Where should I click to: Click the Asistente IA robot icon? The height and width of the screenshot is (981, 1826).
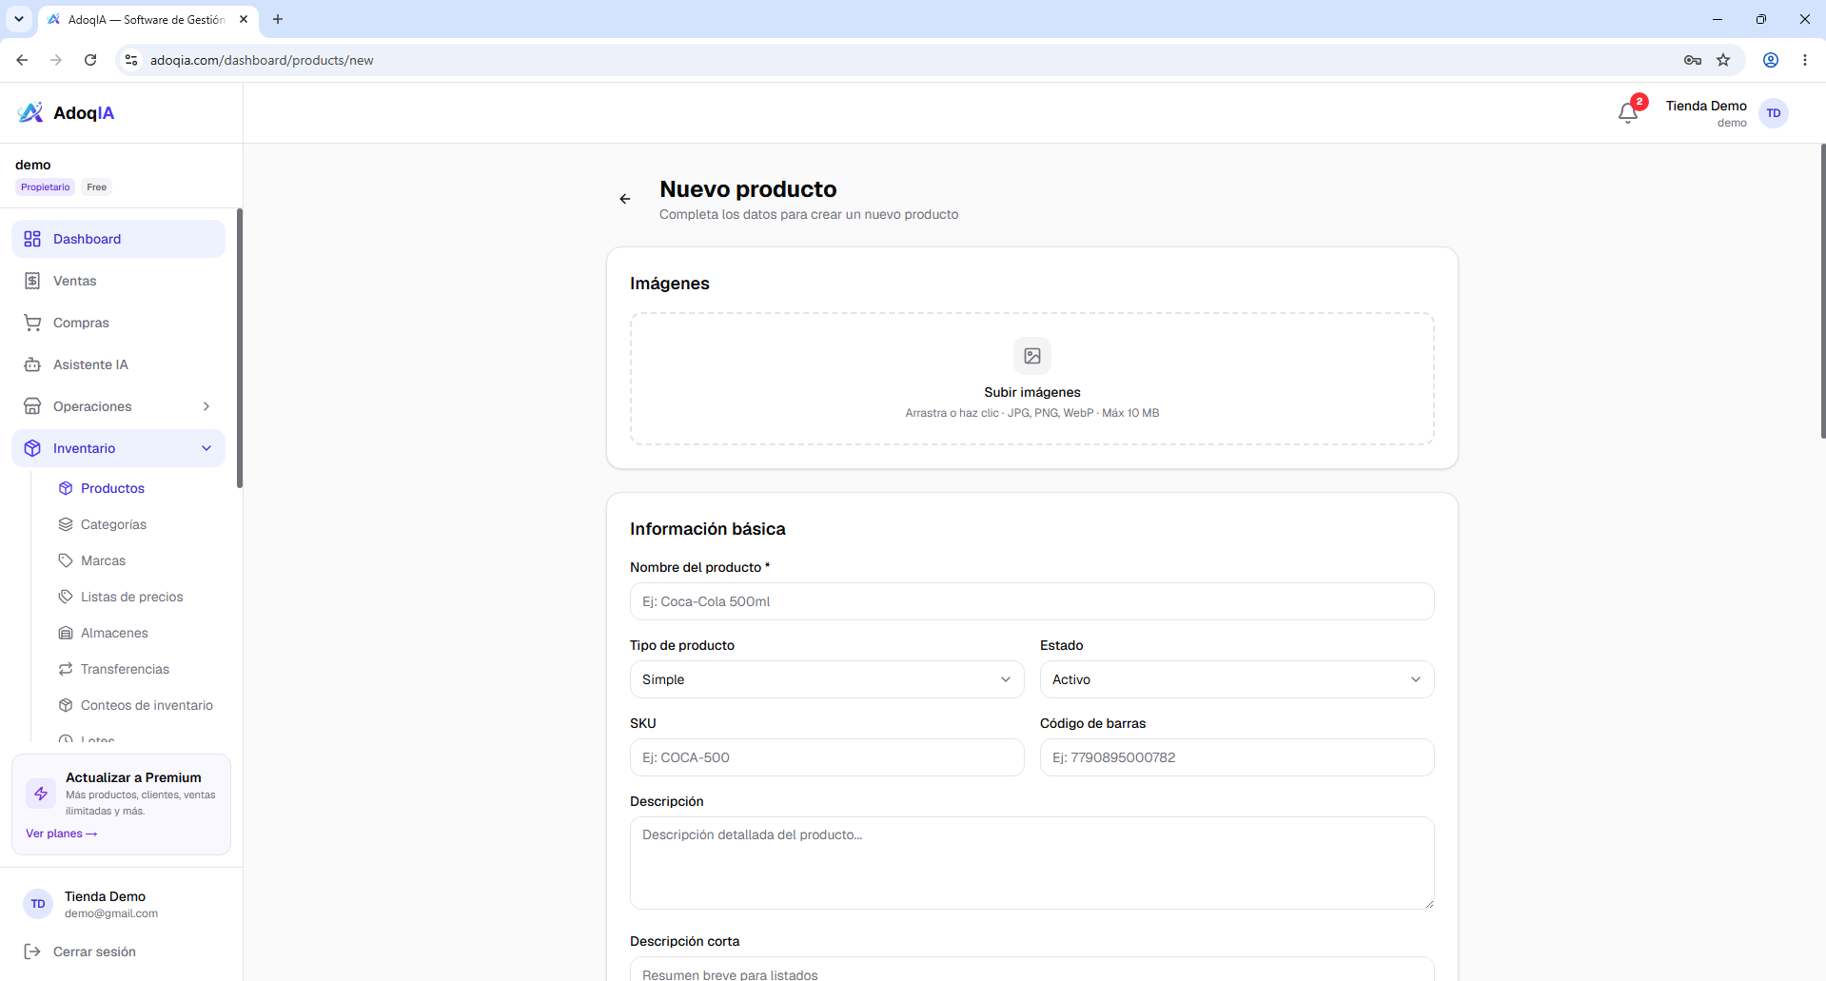click(x=32, y=364)
